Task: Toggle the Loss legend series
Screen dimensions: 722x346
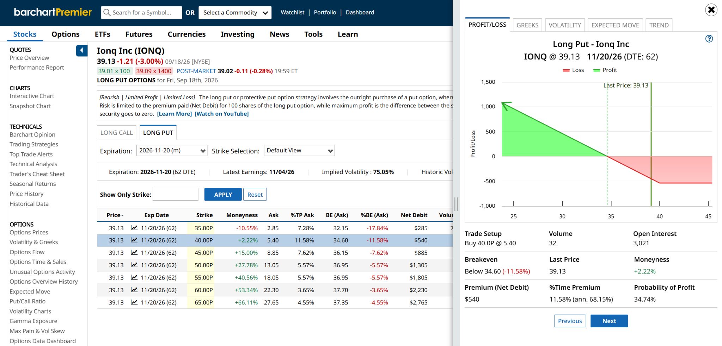Action: click(574, 70)
